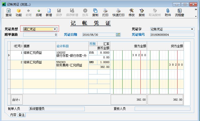Click the 查询 query toolbar icon
Viewport: 200px width, 121px height.
9,13
